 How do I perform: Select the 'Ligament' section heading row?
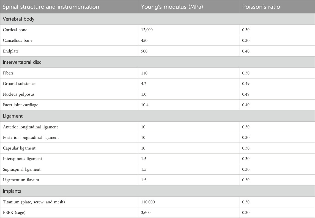tap(13, 116)
